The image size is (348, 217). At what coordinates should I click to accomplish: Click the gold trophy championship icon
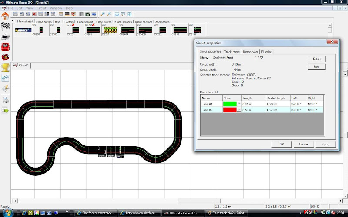click(x=5, y=67)
